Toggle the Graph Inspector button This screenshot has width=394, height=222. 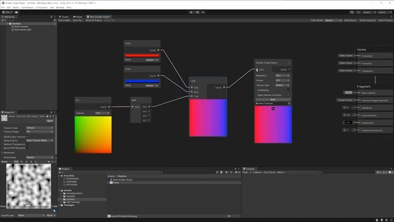pyautogui.click(x=368, y=20)
